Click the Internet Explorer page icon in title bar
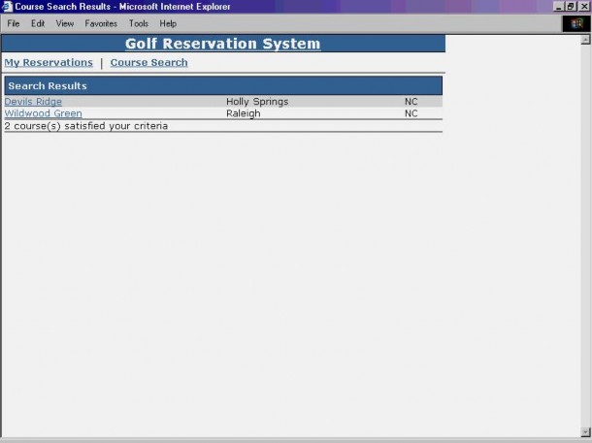The height and width of the screenshot is (443, 592). pos(7,7)
